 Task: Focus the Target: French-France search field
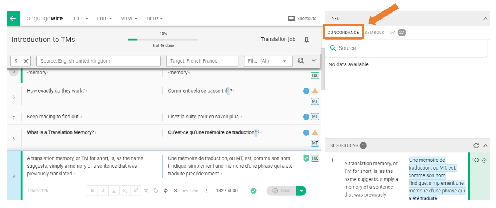tap(202, 61)
